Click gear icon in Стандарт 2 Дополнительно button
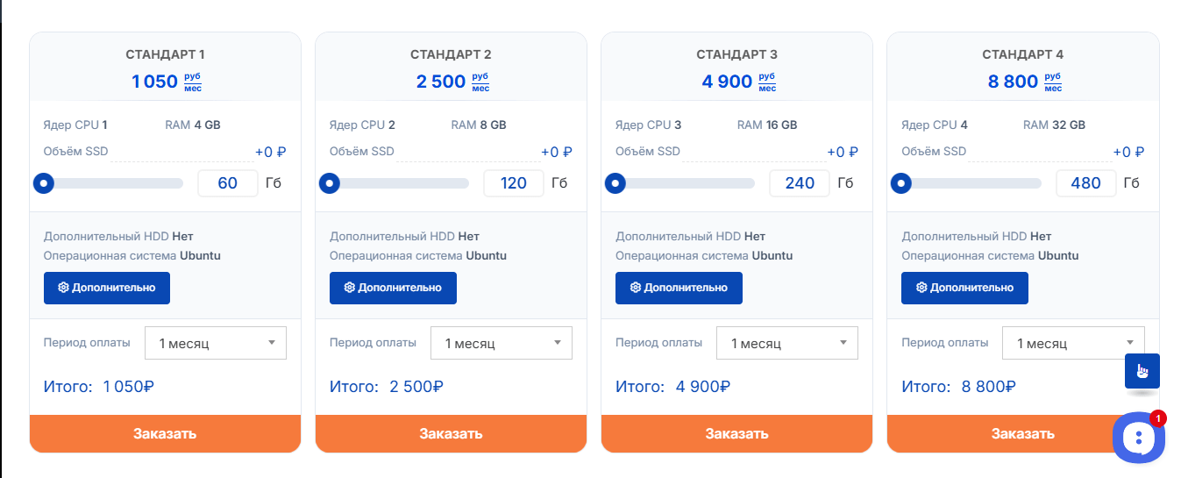The width and height of the screenshot is (1181, 478). pos(349,288)
